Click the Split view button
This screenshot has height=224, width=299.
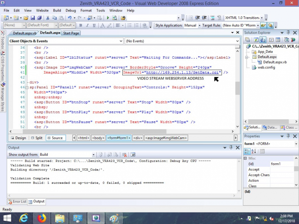[36, 138]
